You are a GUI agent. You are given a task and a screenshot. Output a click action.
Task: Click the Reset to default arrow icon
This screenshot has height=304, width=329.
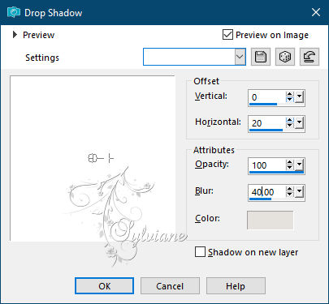point(310,57)
